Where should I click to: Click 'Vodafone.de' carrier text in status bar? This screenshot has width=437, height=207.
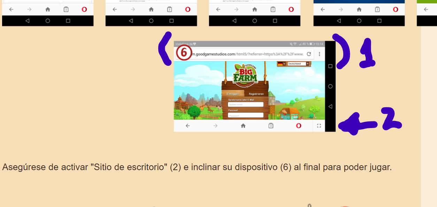pos(184,44)
